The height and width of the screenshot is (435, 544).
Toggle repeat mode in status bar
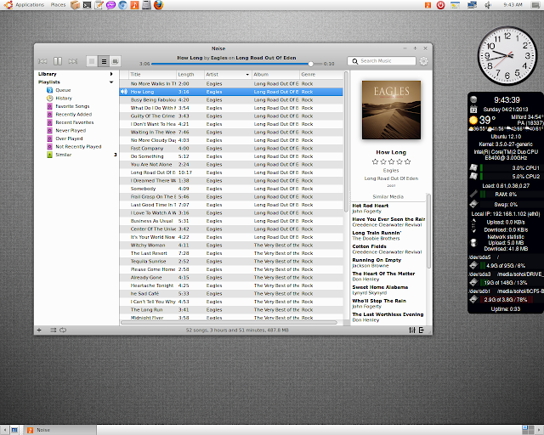coord(63,330)
